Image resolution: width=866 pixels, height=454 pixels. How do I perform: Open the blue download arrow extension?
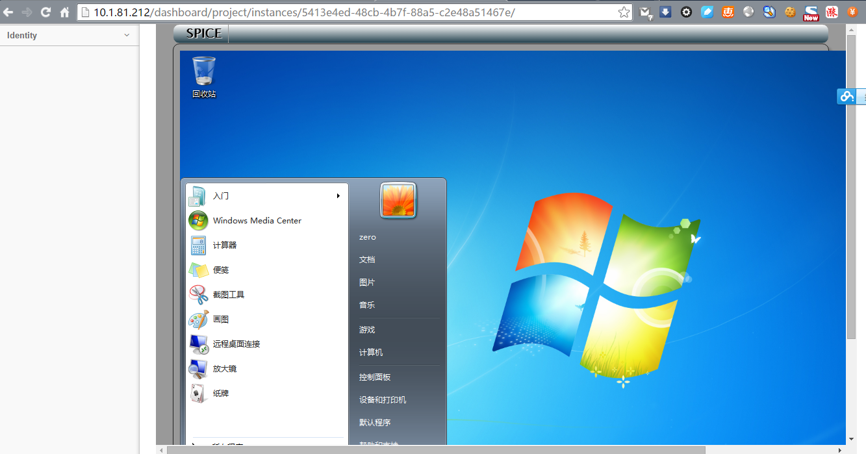[x=665, y=12]
